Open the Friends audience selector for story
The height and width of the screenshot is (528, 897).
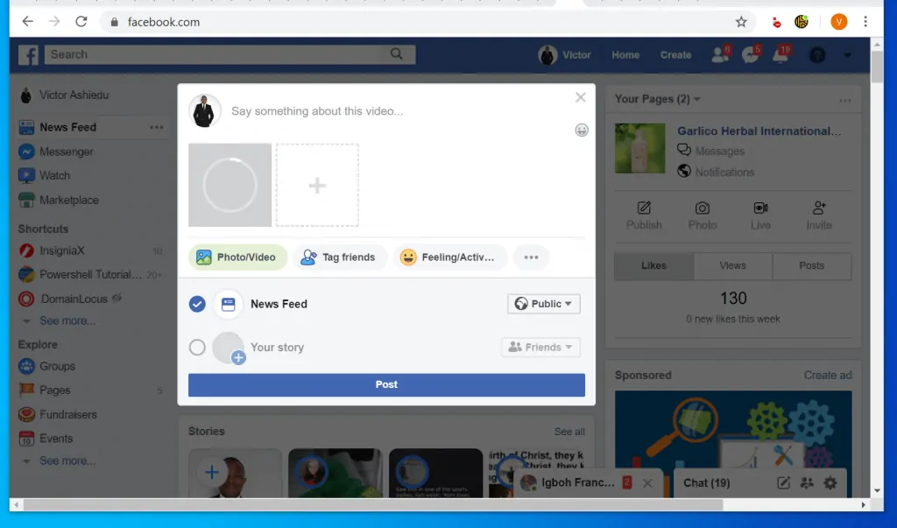tap(540, 347)
